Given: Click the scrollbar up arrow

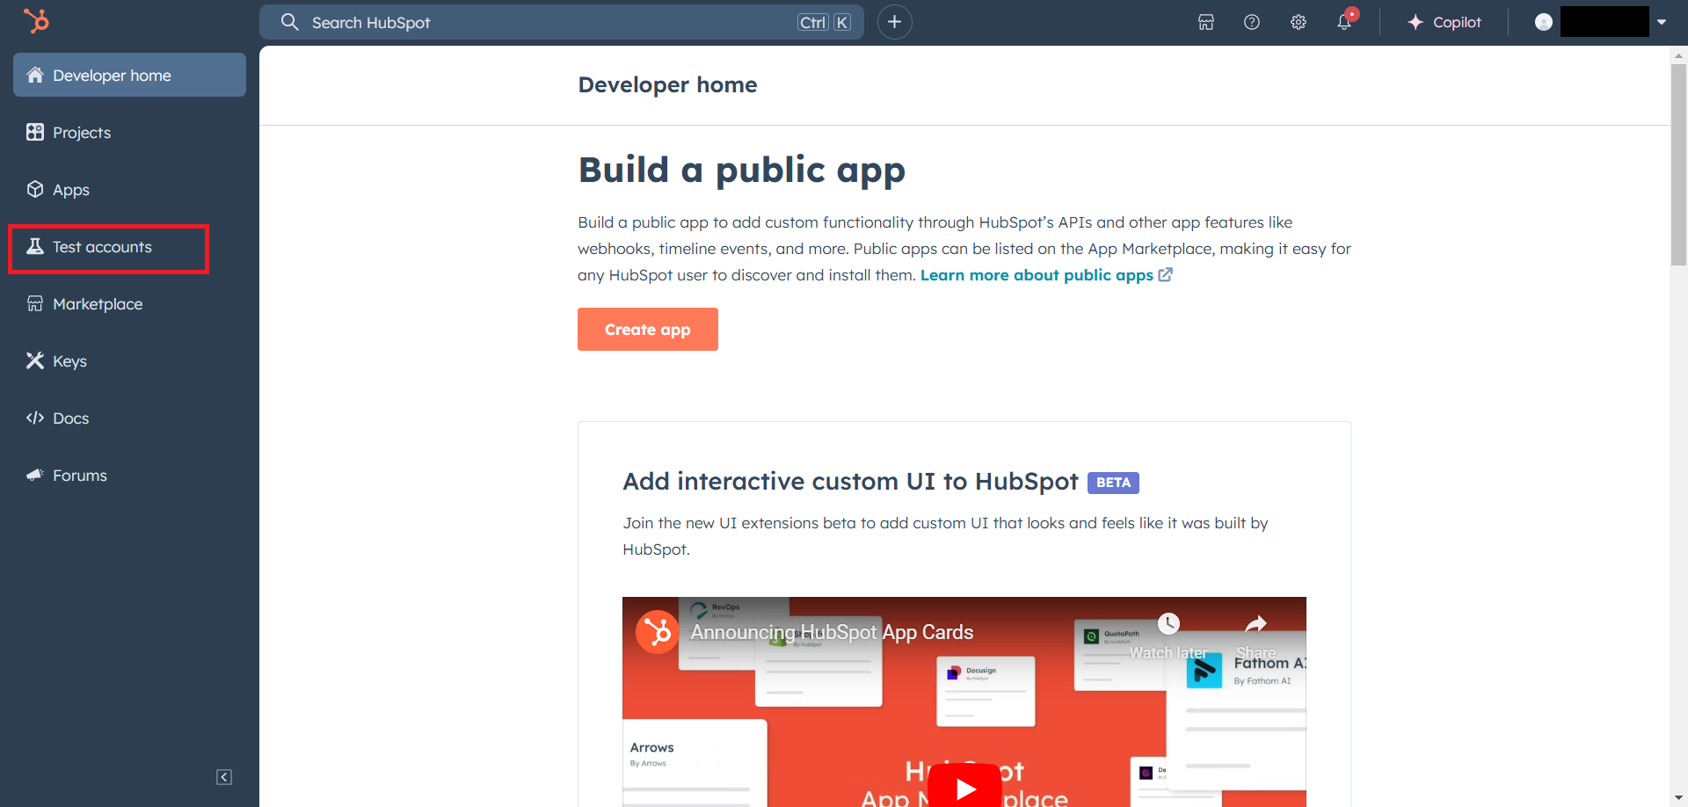Looking at the screenshot, I should (x=1678, y=55).
